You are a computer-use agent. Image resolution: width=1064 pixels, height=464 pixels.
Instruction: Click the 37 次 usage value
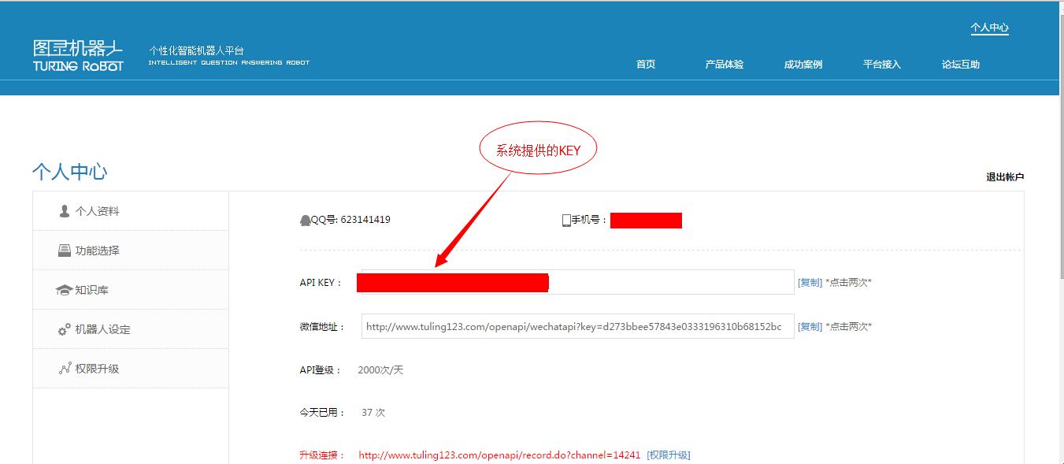click(373, 413)
